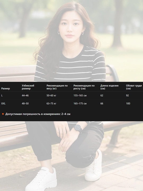The height and width of the screenshot is (191, 143).
Task: Click the 155–165 см height value
Action: (80, 95)
